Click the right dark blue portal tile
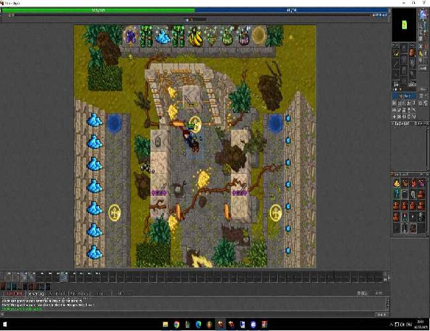The height and width of the screenshot is (331, 430). point(275,124)
